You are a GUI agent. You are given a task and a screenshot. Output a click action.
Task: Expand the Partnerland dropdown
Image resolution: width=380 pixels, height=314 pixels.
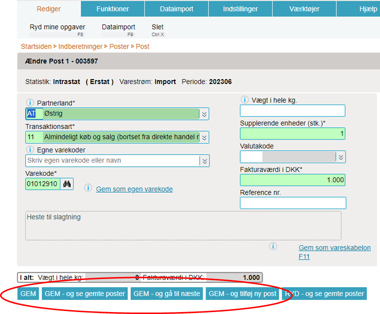pos(205,114)
